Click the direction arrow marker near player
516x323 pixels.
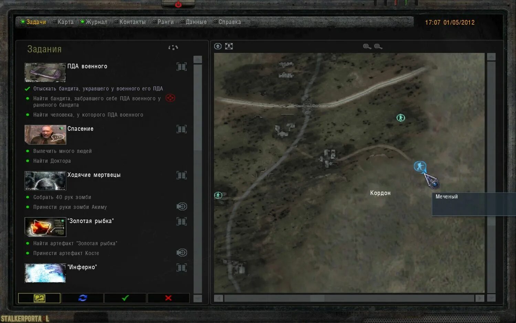pyautogui.click(x=432, y=181)
